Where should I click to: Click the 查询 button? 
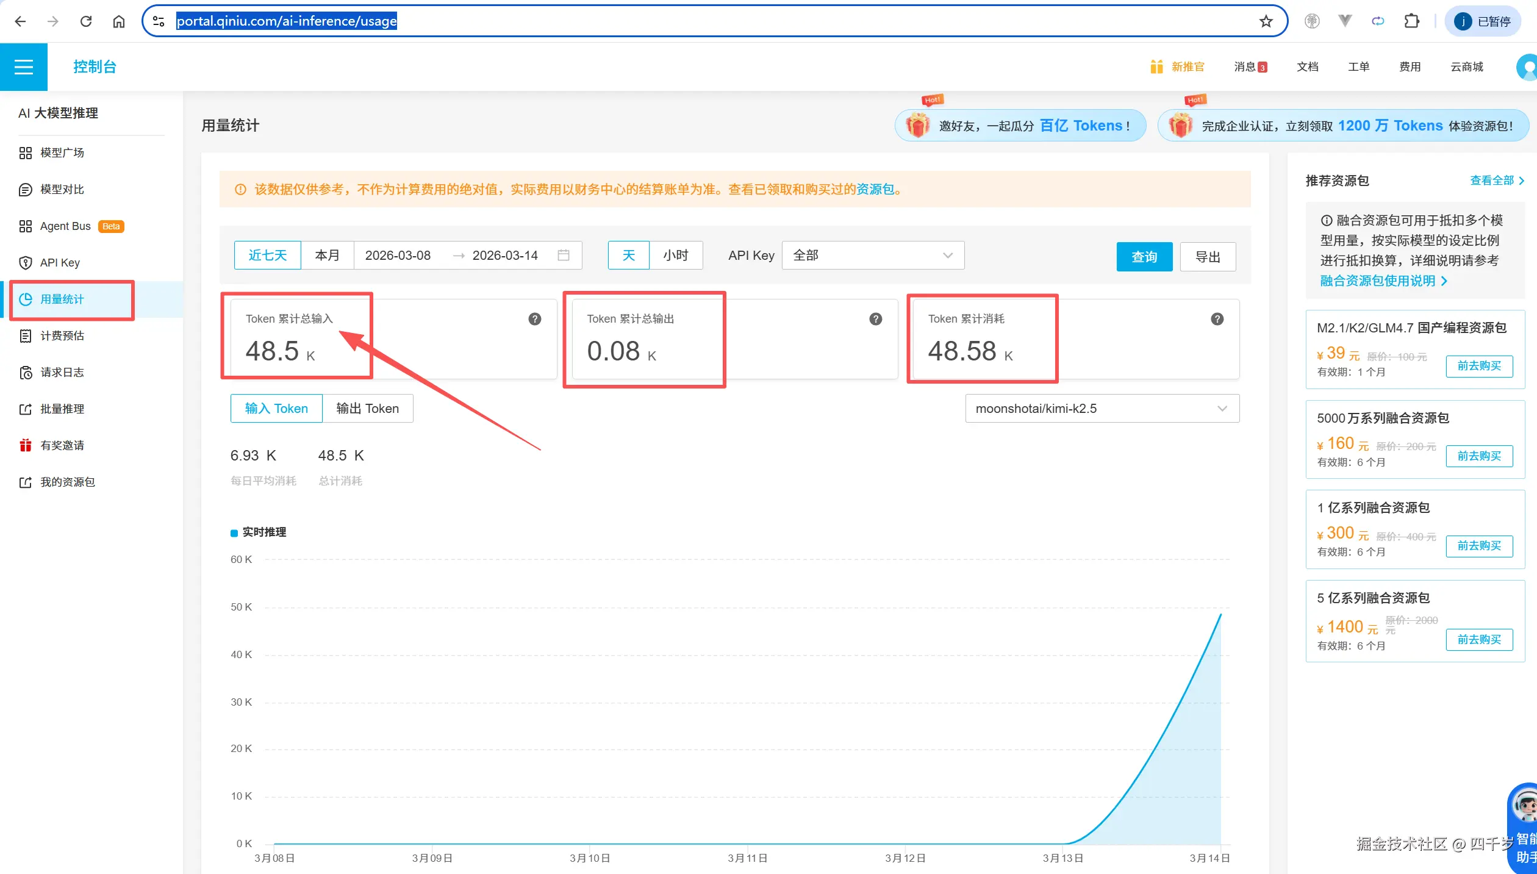pyautogui.click(x=1144, y=257)
